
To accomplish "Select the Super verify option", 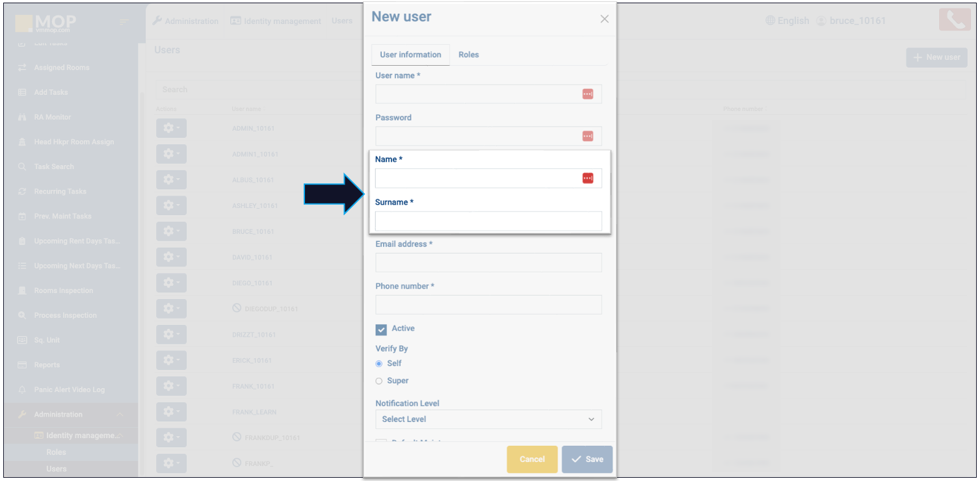I will [379, 382].
